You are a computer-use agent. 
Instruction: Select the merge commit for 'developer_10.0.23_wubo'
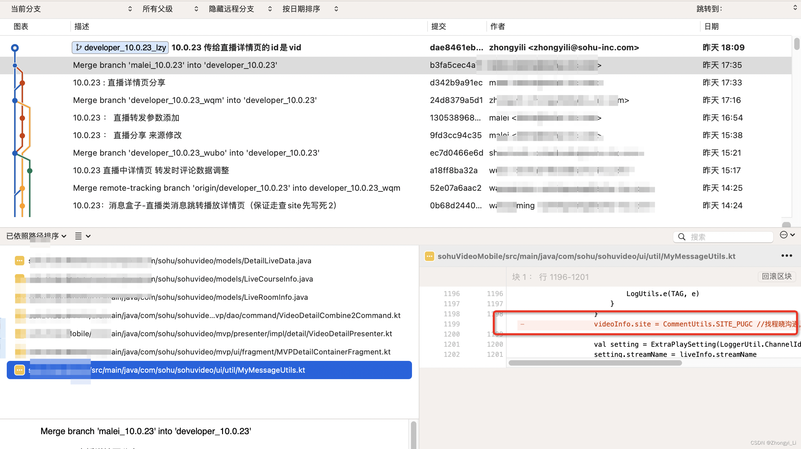point(395,153)
